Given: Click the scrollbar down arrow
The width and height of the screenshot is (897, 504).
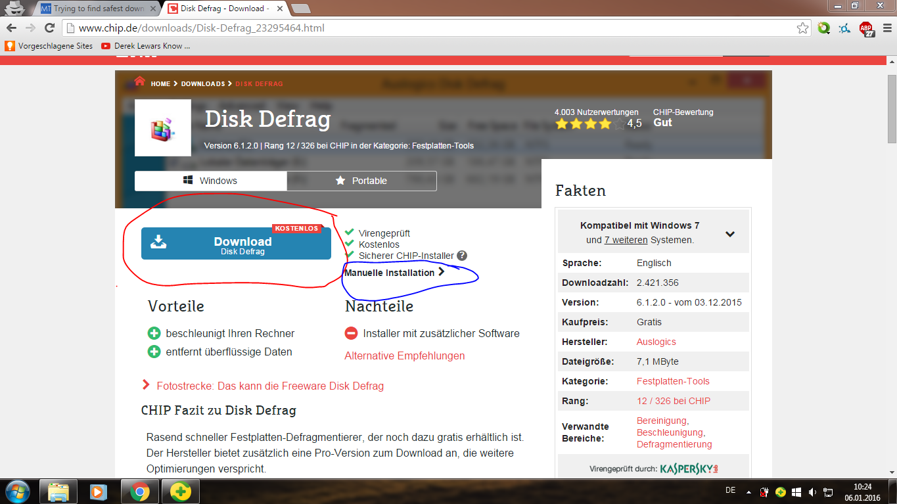Looking at the screenshot, I should pyautogui.click(x=892, y=471).
